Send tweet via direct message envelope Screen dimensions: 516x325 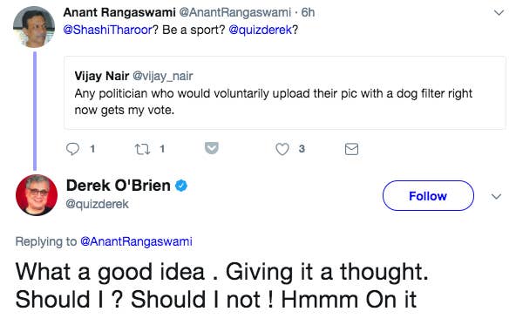click(351, 149)
